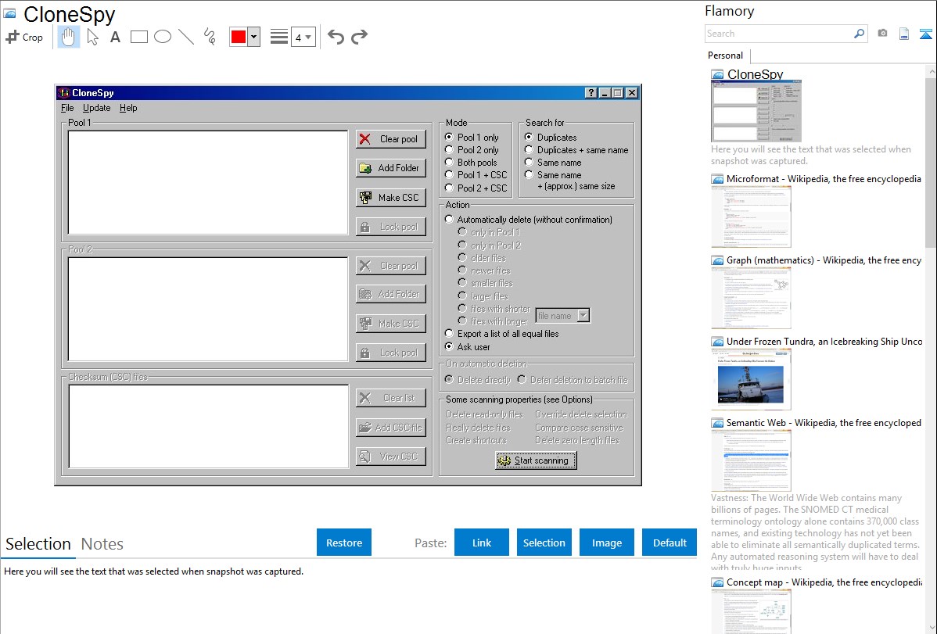The width and height of the screenshot is (937, 634).
Task: Select the Both pools mode radio button
Action: pos(449,163)
